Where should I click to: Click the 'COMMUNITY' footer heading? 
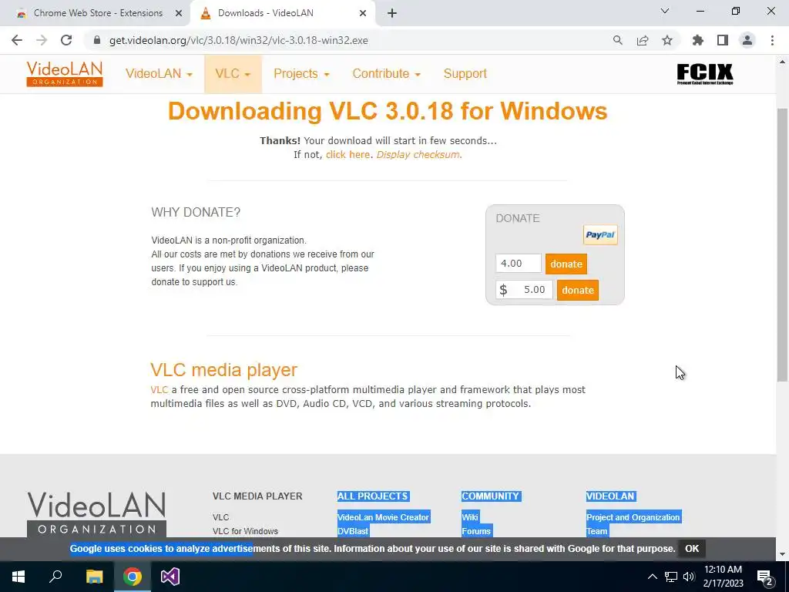491,496
